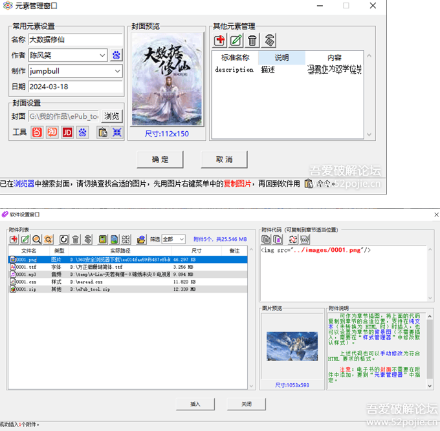Expand the producer jumpbull dropdown
The width and height of the screenshot is (440, 431).
(x=118, y=71)
